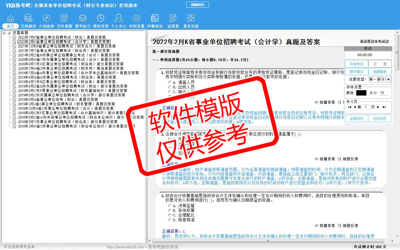Open 个人中心 user icon
This screenshot has width=400, height=250.
click(119, 19)
